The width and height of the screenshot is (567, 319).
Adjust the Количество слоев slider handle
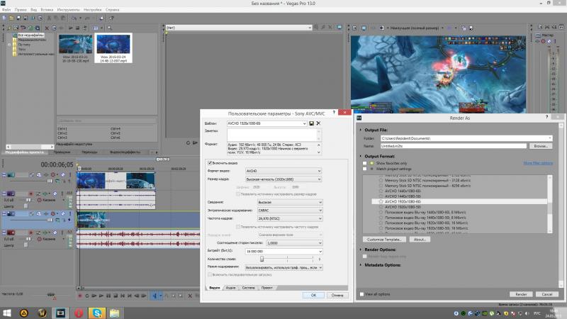click(x=262, y=259)
